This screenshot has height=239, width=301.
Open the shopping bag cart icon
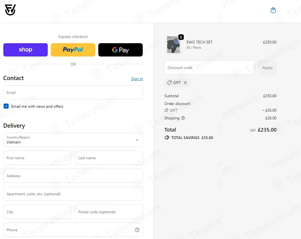(x=273, y=10)
